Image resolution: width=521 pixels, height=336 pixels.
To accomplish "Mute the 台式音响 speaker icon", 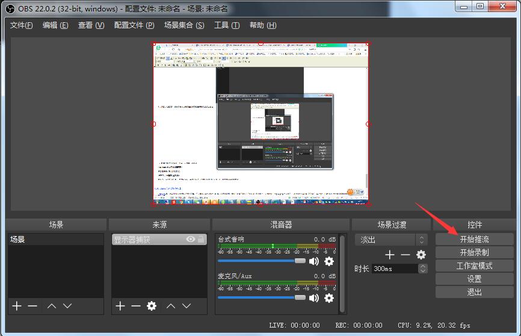I will coord(314,261).
